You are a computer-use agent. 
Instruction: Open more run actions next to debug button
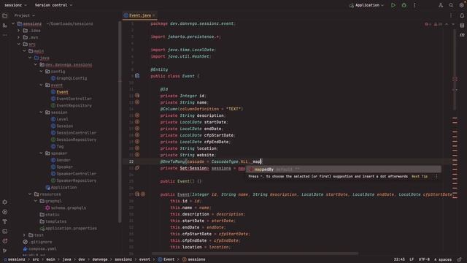(x=414, y=5)
